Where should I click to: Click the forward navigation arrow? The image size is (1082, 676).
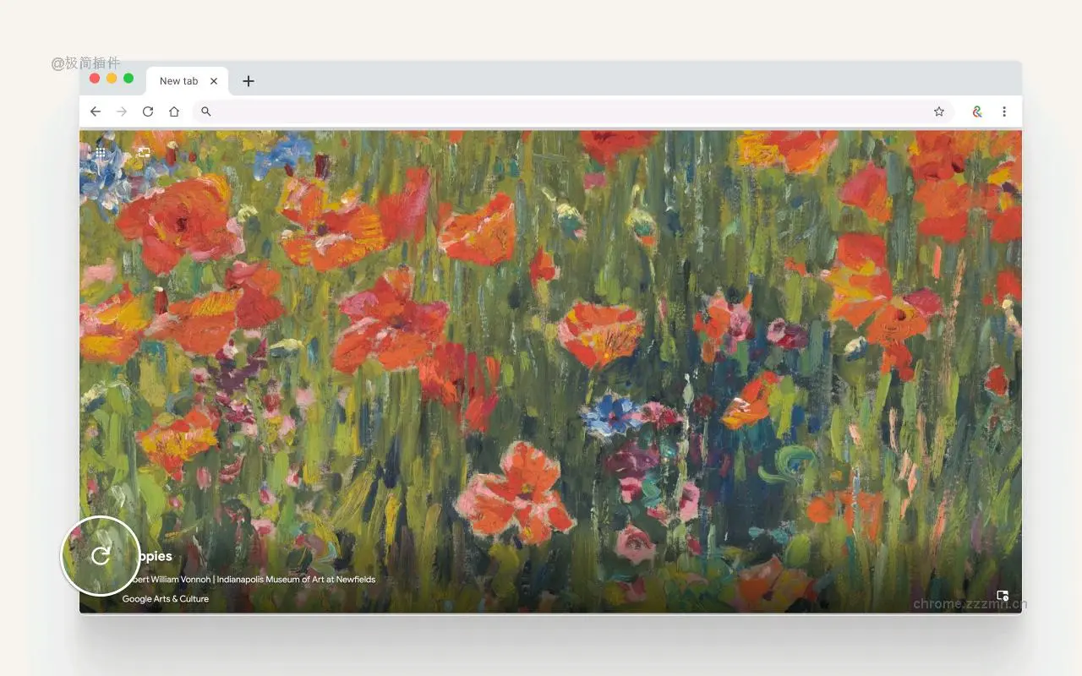coord(121,111)
